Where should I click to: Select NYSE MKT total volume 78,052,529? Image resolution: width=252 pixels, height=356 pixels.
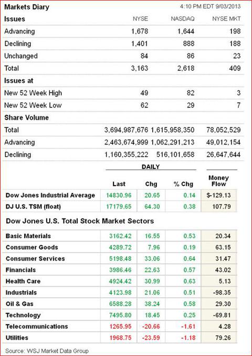223,130
